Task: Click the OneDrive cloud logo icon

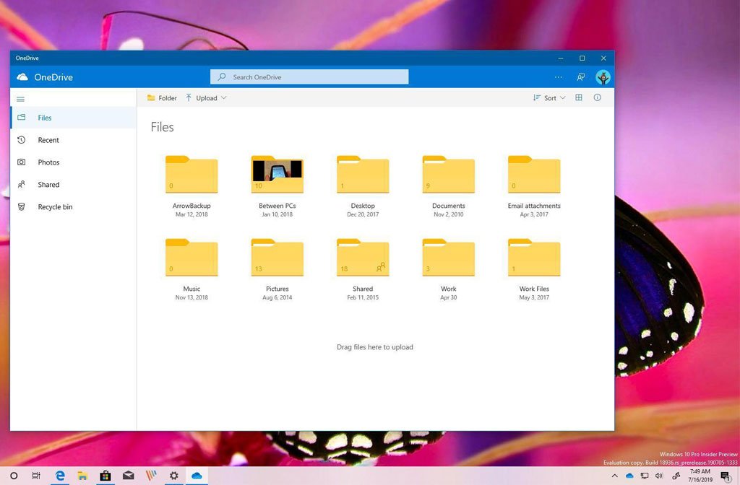Action: click(22, 77)
